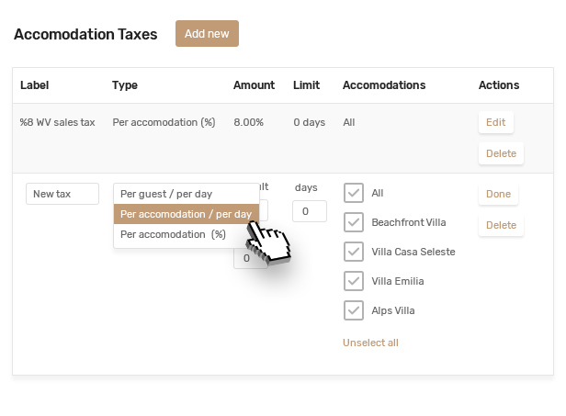
Task: Click the Unselect all link
Action: 370,343
